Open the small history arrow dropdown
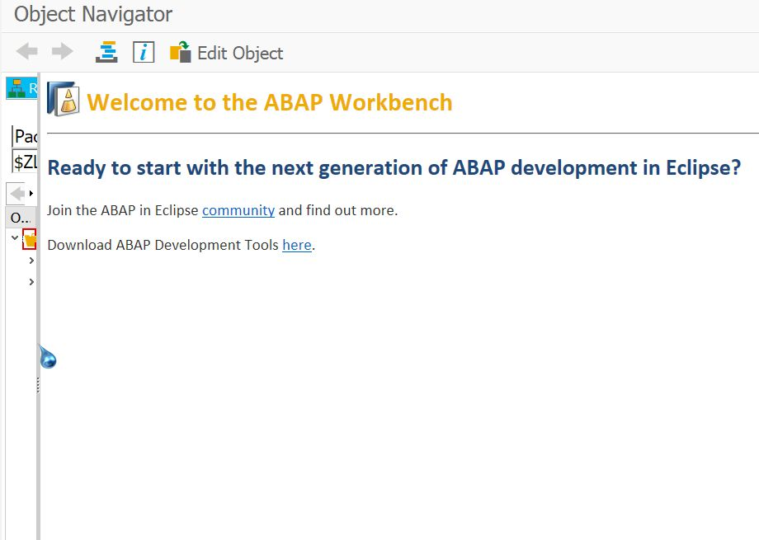 [31, 194]
